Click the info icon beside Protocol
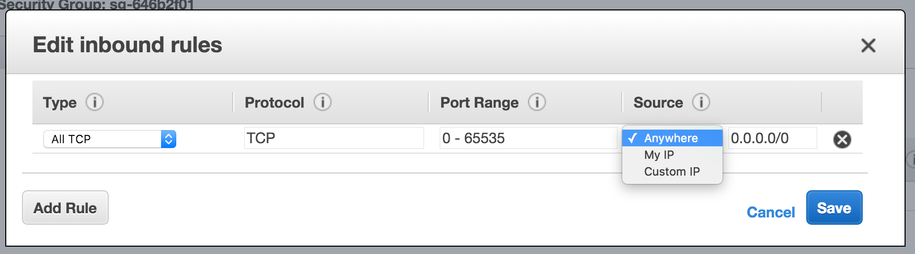The height and width of the screenshot is (254, 915). (323, 102)
